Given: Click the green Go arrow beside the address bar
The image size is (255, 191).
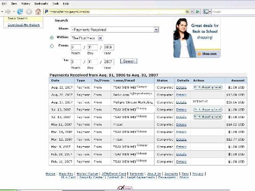Looking at the screenshot, I should 198,12.
